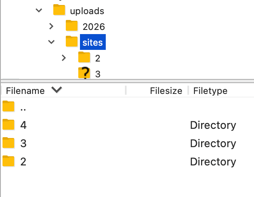Click the uploads folder icon in tree

[59, 10]
